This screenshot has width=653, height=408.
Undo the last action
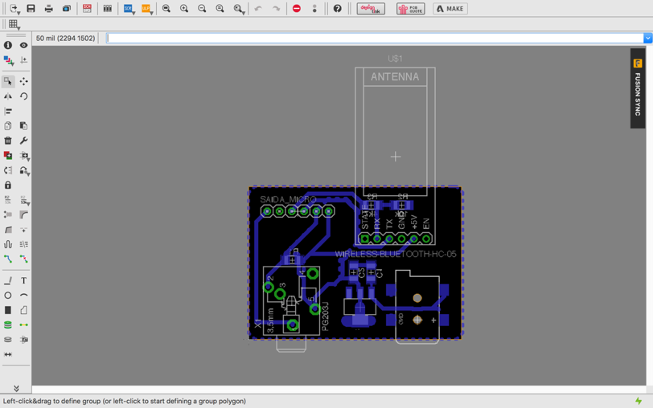258,8
